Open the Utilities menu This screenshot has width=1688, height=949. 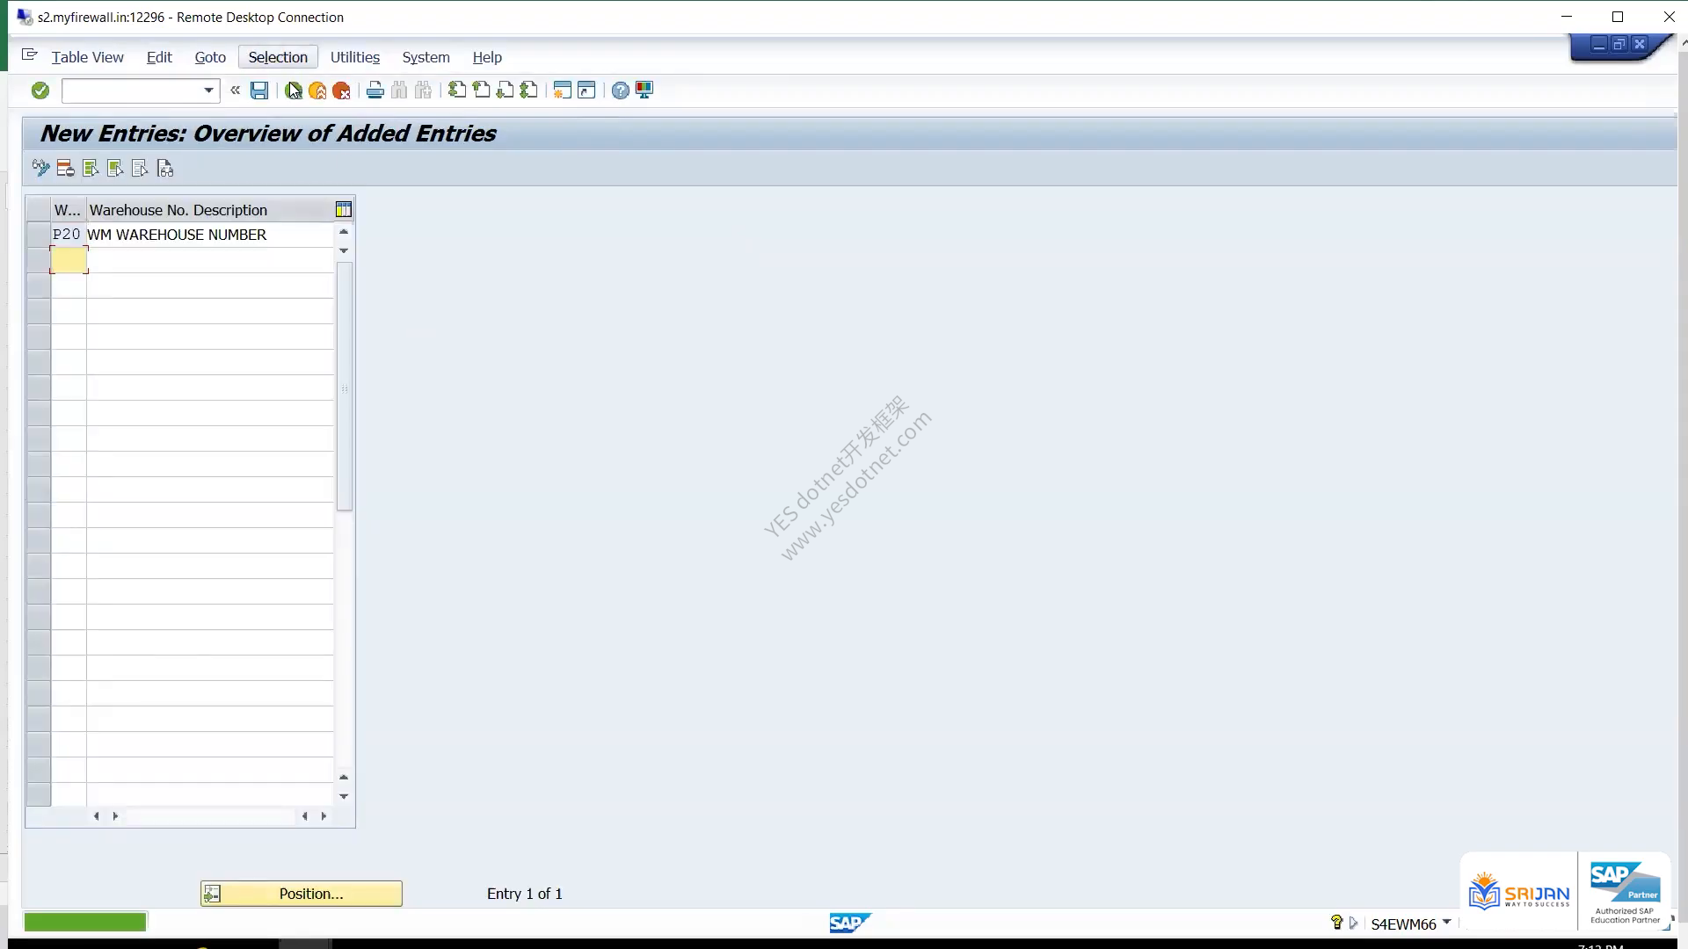tap(355, 57)
